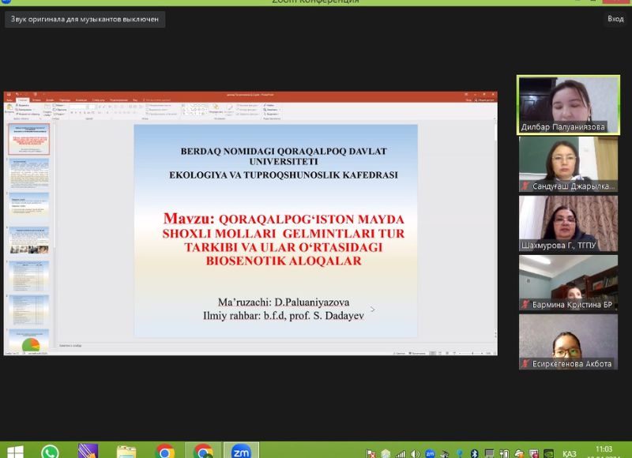This screenshot has height=458, width=632.
Task: Select Дилбар Палуанизова's video tile
Action: click(x=568, y=105)
